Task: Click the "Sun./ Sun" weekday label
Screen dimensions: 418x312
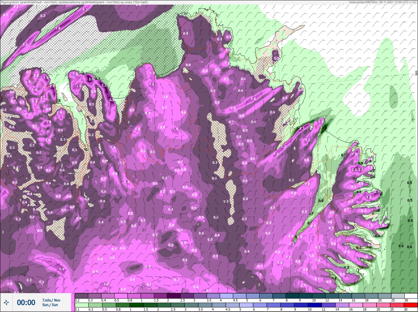Action: [x=50, y=305]
